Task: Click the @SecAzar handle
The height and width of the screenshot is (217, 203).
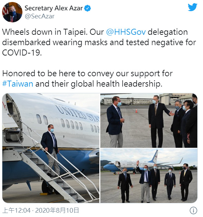Action: (39, 16)
